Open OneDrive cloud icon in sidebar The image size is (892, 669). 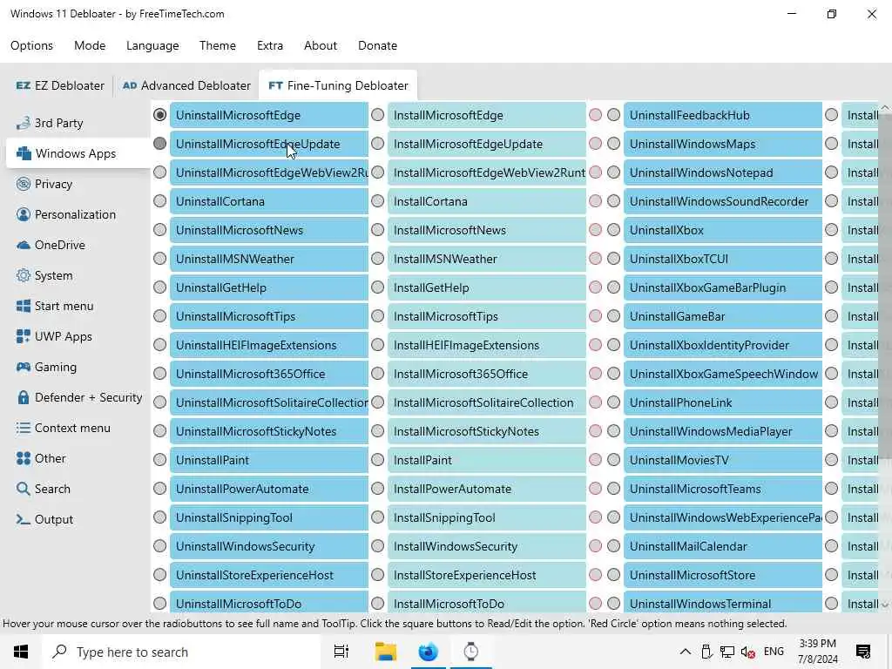(24, 245)
